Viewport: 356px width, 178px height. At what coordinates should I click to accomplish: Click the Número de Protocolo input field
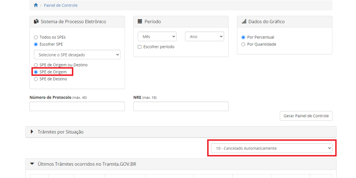77,106
